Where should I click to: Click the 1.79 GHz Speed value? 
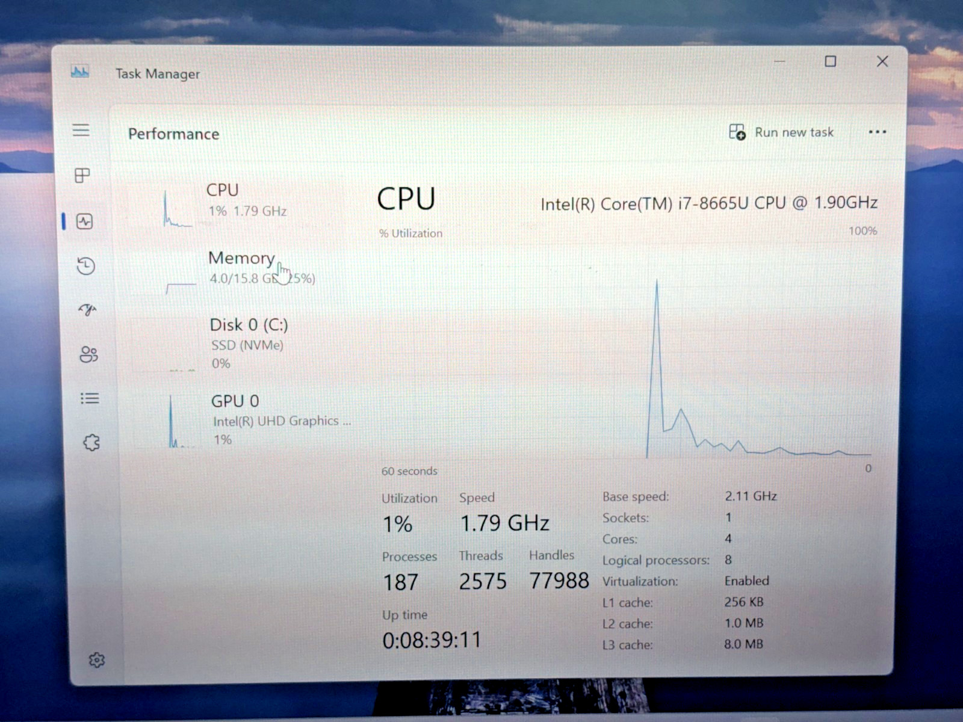[x=504, y=523]
